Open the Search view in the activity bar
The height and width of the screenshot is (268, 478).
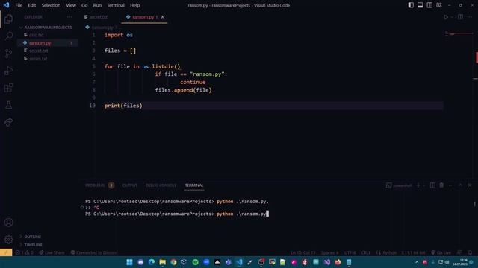8,36
